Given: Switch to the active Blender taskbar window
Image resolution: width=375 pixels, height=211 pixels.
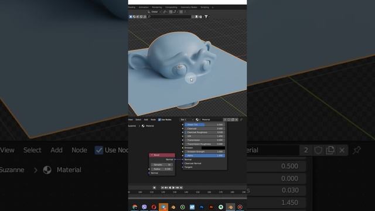Looking at the screenshot, I should 230,207.
